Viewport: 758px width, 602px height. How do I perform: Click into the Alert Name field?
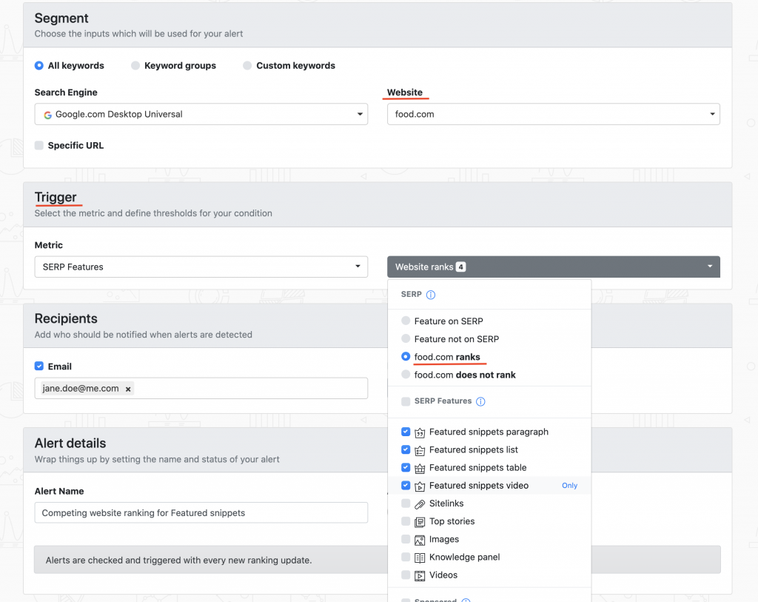[201, 512]
